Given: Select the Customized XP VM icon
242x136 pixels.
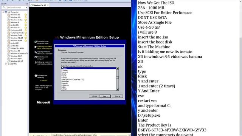Looking at the screenshot, I should [x=9, y=30].
